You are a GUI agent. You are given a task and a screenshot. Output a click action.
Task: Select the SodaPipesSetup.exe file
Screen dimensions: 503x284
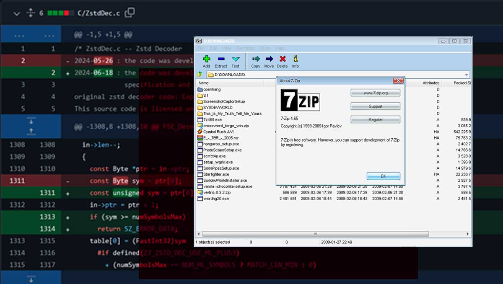click(x=221, y=168)
